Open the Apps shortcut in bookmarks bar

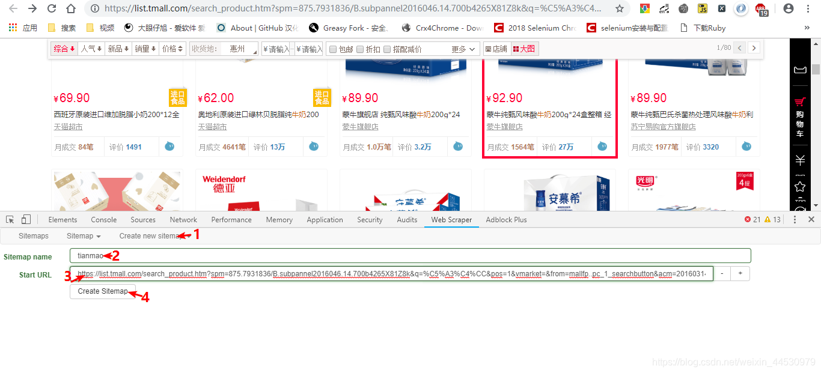23,28
